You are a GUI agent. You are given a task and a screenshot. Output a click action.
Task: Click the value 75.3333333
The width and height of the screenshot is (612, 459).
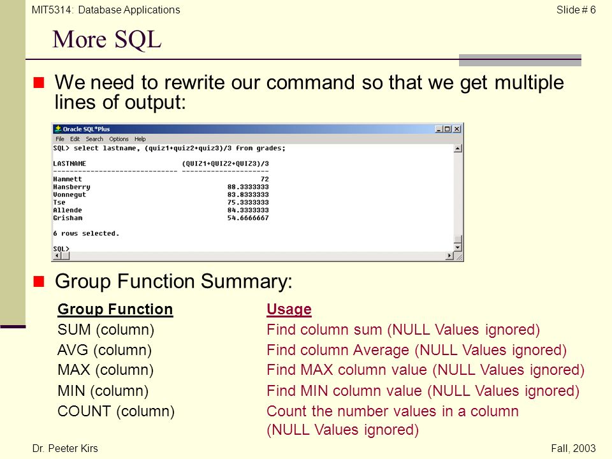pos(248,202)
